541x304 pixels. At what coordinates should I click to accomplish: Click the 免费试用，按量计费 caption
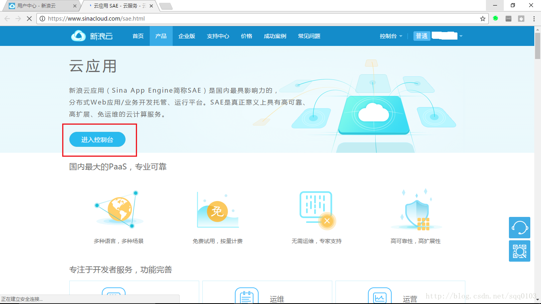pos(217,241)
